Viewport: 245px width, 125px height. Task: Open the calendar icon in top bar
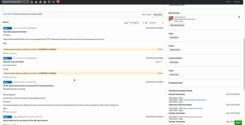pos(49,2)
